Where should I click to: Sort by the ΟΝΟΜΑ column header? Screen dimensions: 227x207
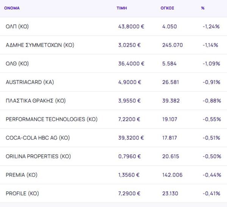pyautogui.click(x=12, y=8)
